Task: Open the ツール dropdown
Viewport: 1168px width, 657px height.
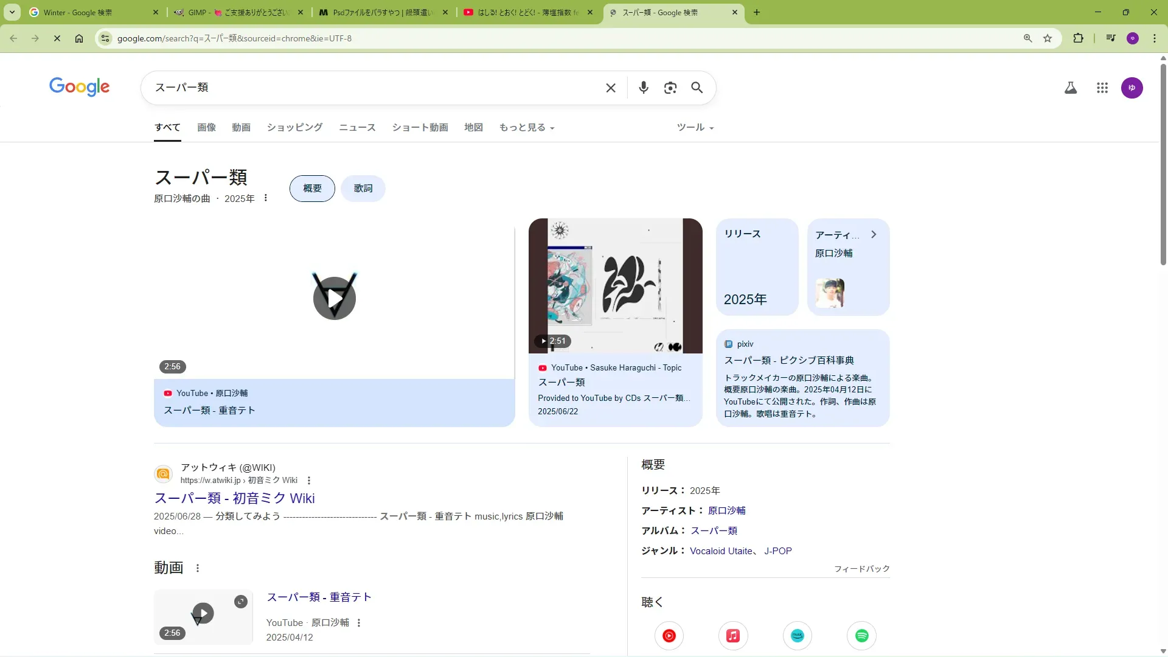Action: (x=695, y=127)
